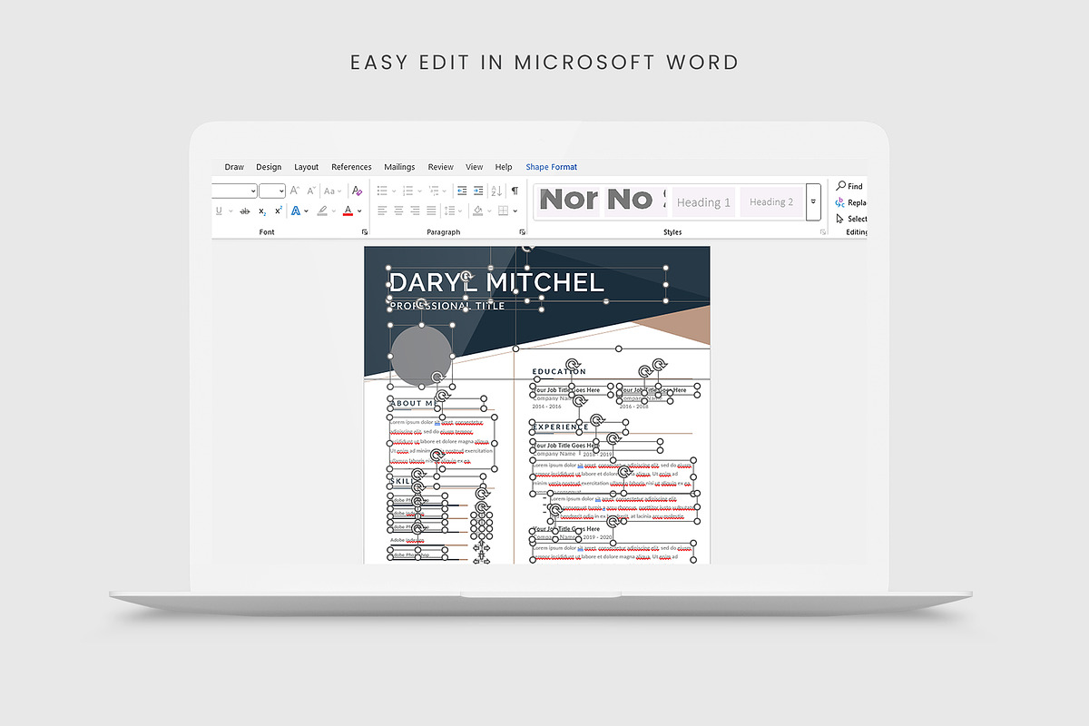This screenshot has width=1089, height=726.
Task: Open the font size dropdown
Action: point(281,191)
